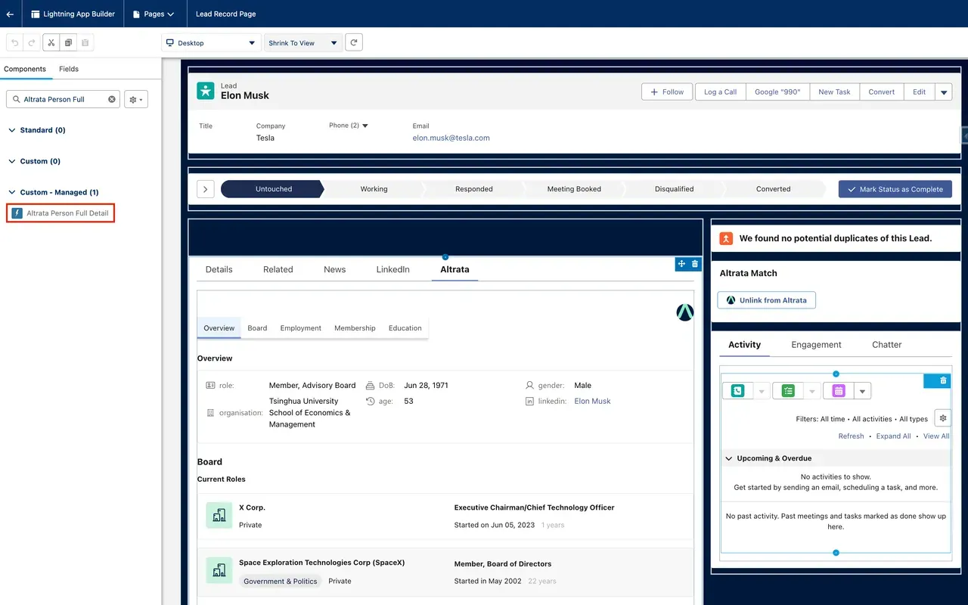Select the Altrata Membership sub-tab
Viewport: 968px width, 605px height.
pyautogui.click(x=355, y=328)
